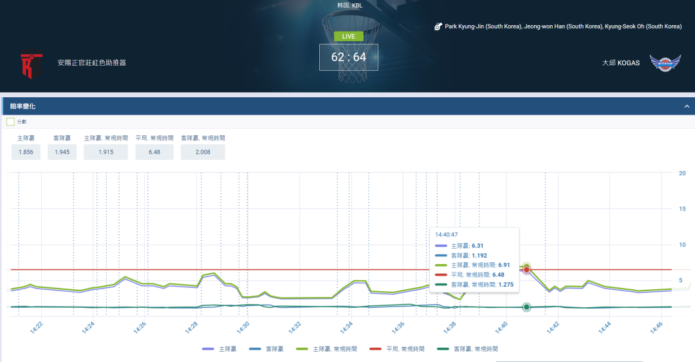Click the red data point on chart
Screen dimensions: 695x362
526,269
